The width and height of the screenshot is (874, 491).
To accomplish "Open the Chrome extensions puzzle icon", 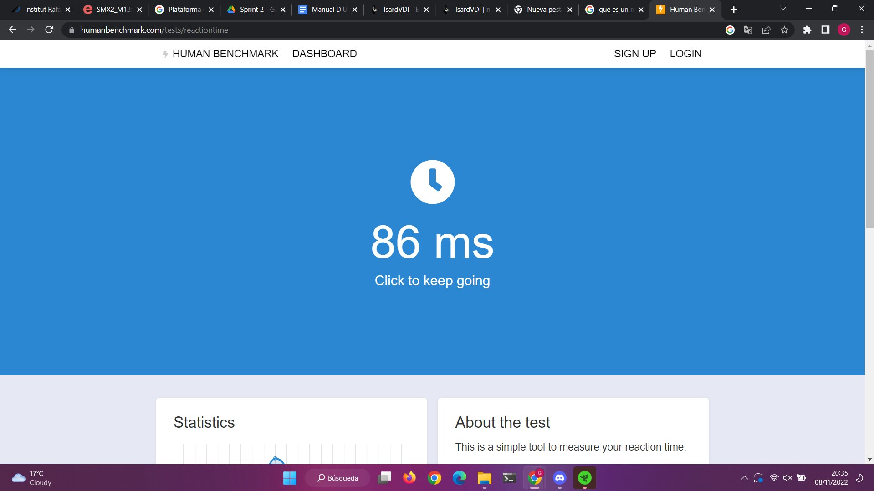I will pyautogui.click(x=807, y=30).
